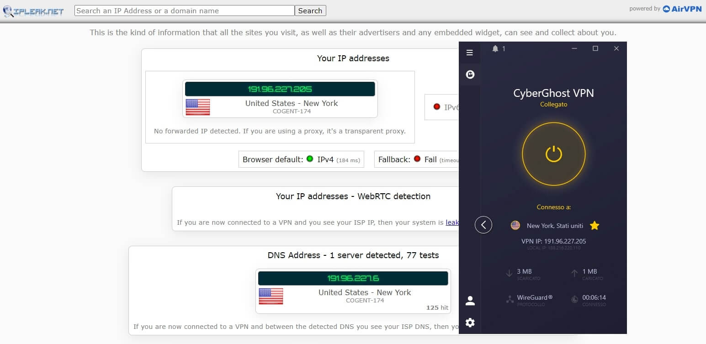Click the US flag in DNS card
706x344 pixels.
tap(271, 296)
